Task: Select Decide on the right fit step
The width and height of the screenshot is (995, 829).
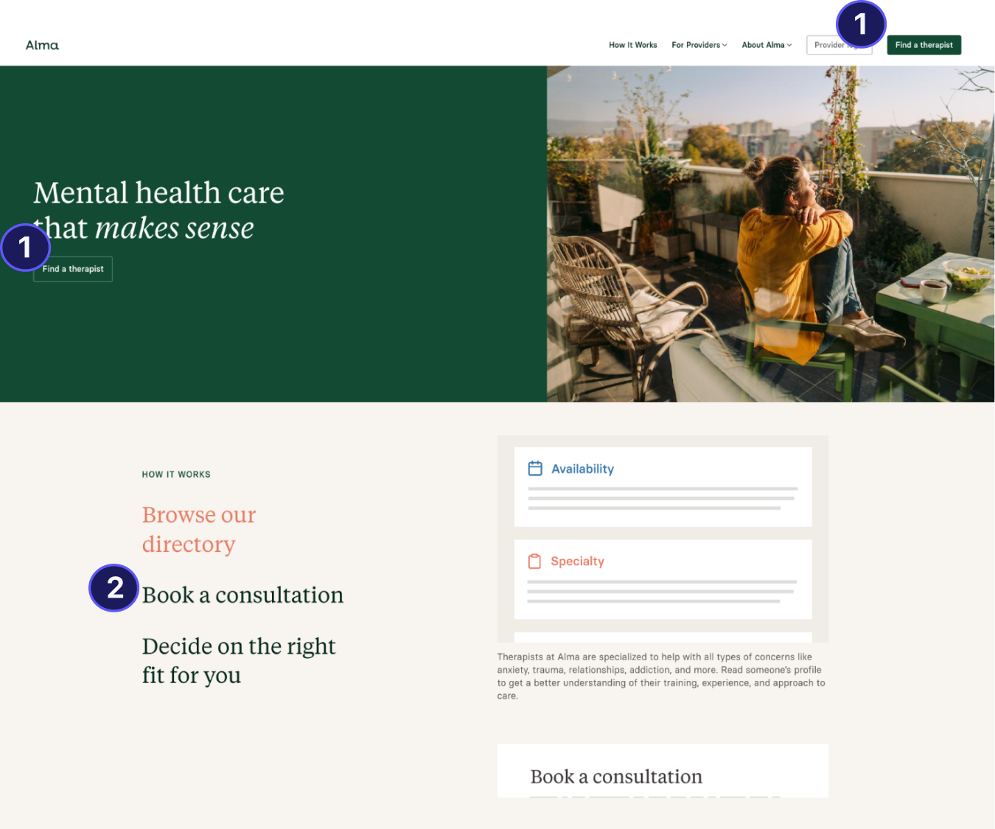Action: 239,660
